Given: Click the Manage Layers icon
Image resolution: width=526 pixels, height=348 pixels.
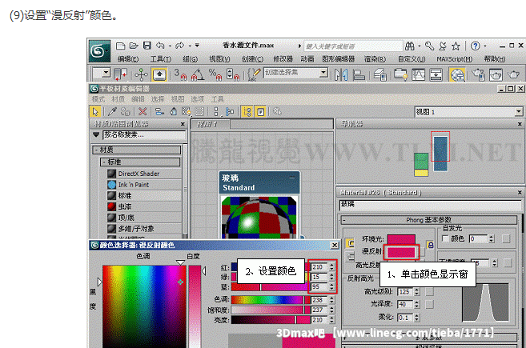Looking at the screenshot, I should pos(380,74).
